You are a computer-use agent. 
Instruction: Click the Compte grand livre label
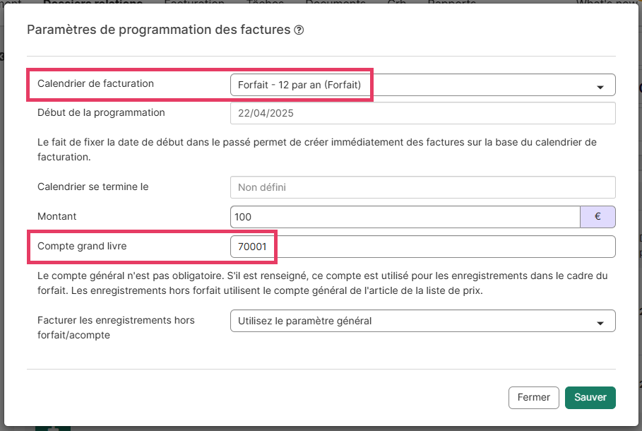click(x=82, y=247)
